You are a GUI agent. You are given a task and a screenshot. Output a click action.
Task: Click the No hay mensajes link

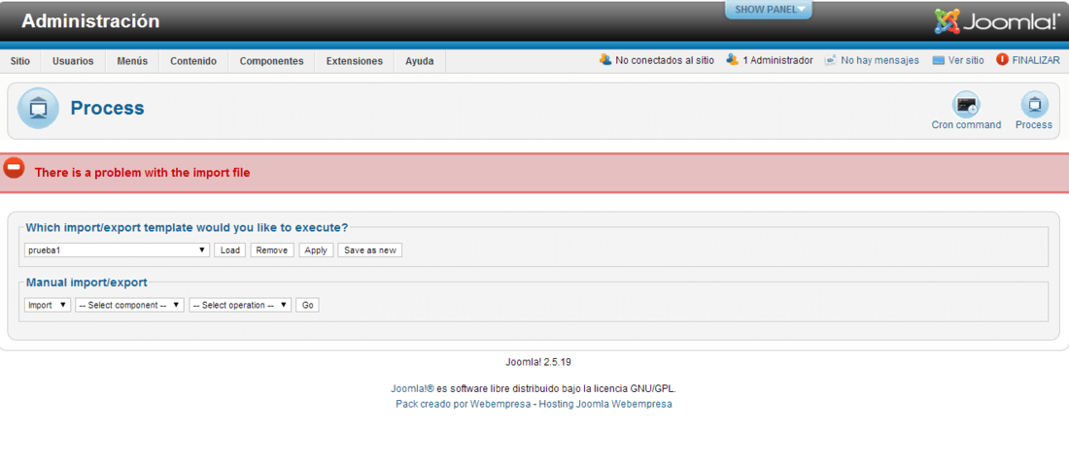click(x=879, y=60)
